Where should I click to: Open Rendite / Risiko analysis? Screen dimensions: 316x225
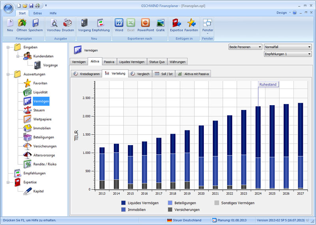tap(45, 164)
